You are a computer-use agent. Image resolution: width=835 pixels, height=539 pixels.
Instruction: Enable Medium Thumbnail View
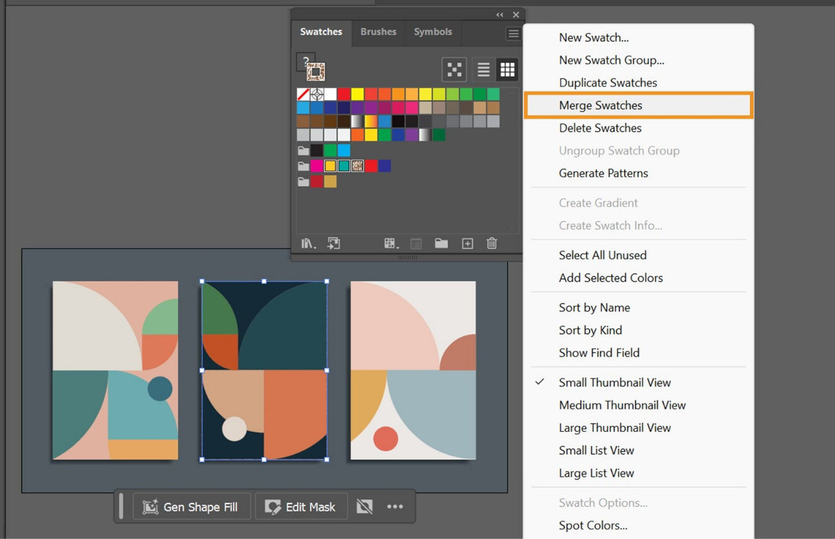coord(621,405)
